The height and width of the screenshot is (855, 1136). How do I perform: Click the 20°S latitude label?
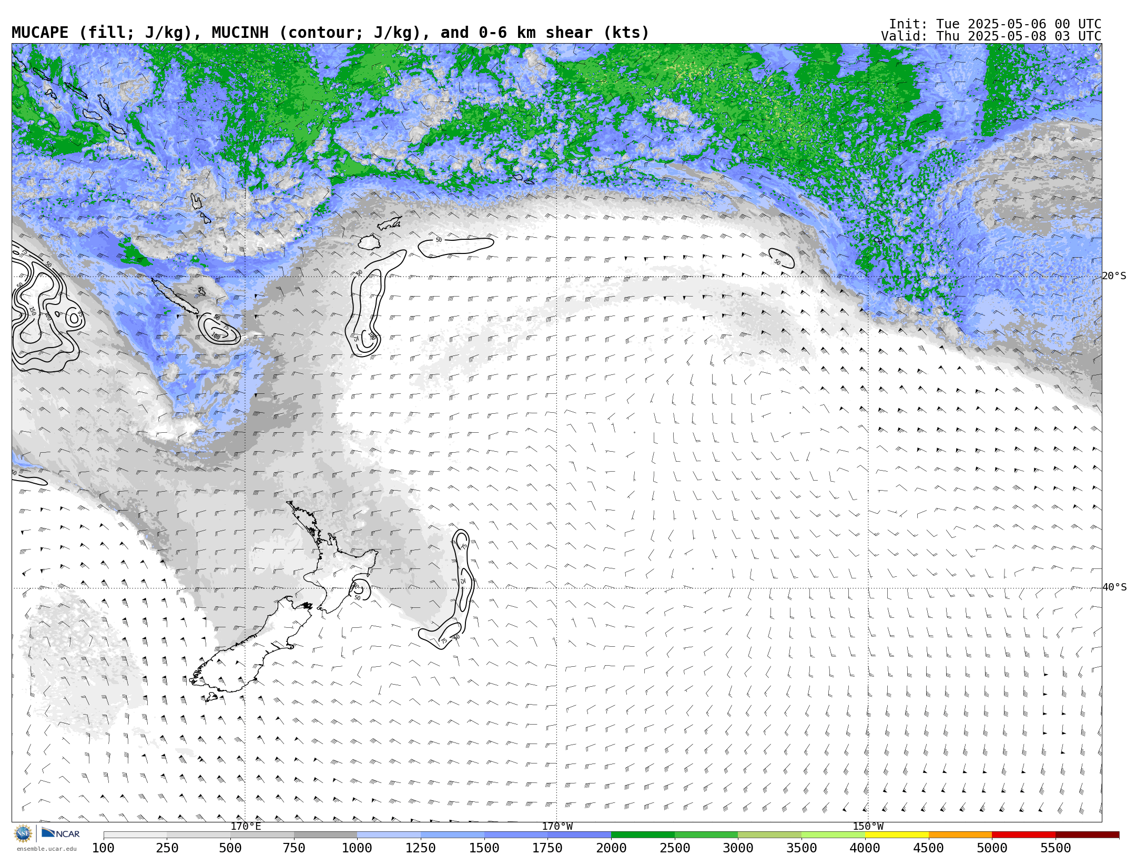click(1114, 276)
